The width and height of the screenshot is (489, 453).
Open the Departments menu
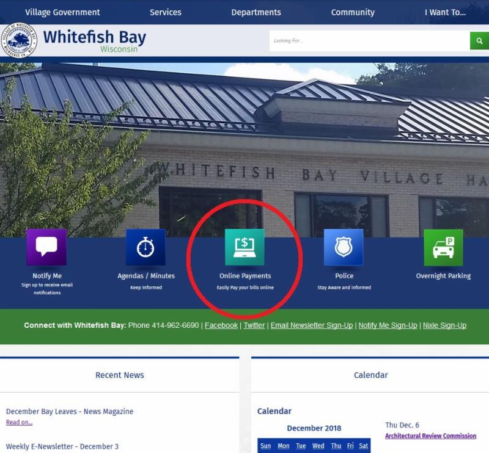tap(256, 12)
